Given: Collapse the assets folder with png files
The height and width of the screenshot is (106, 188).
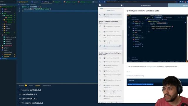Looking at the screenshot, I should tap(1, 35).
